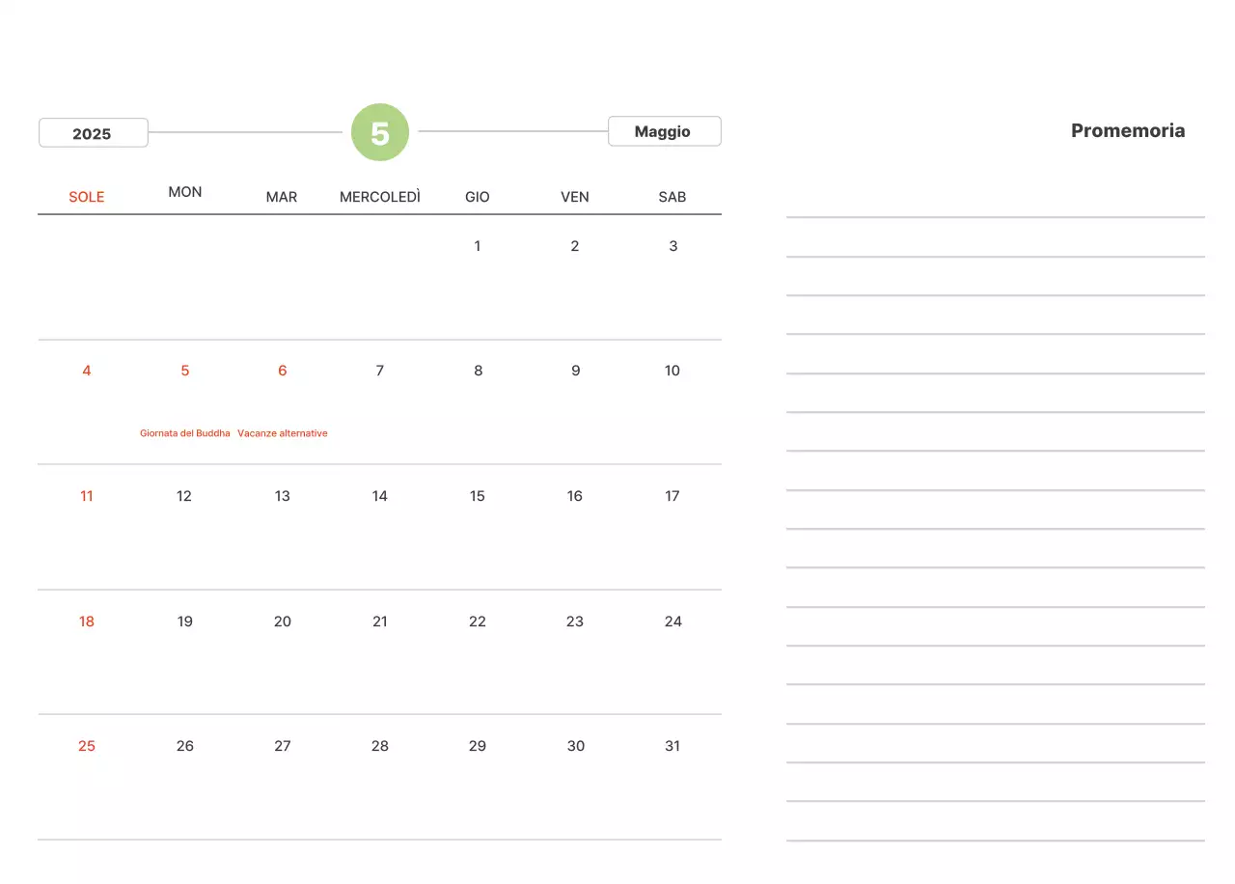
Task: Pick date 23 in Friday column
Action: pyautogui.click(x=575, y=622)
